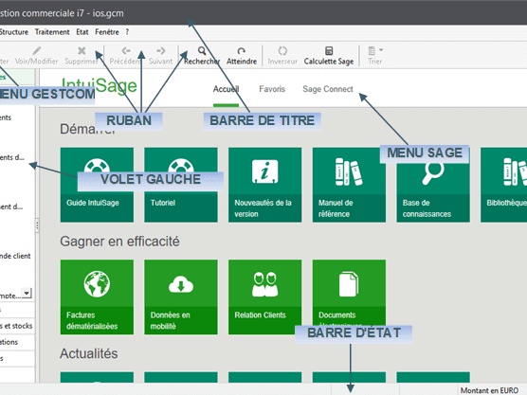Viewport: 527px width, 395px height.
Task: Click the left pane splitter handle
Action: [37, 225]
